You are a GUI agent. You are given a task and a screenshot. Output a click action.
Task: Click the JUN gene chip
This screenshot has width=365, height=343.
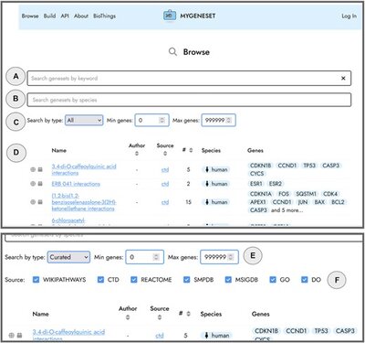click(303, 202)
